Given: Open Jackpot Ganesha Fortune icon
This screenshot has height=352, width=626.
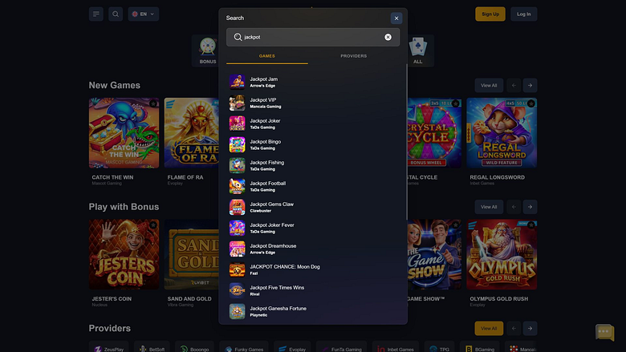Looking at the screenshot, I should point(237,311).
